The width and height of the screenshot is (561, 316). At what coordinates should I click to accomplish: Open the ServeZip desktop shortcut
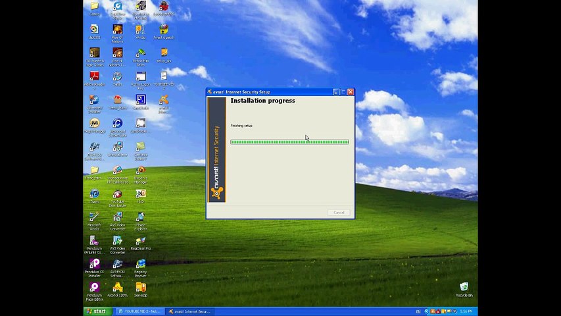pos(140,290)
